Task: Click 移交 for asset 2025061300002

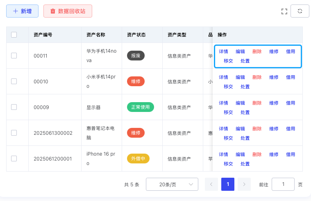Action: [228, 138]
